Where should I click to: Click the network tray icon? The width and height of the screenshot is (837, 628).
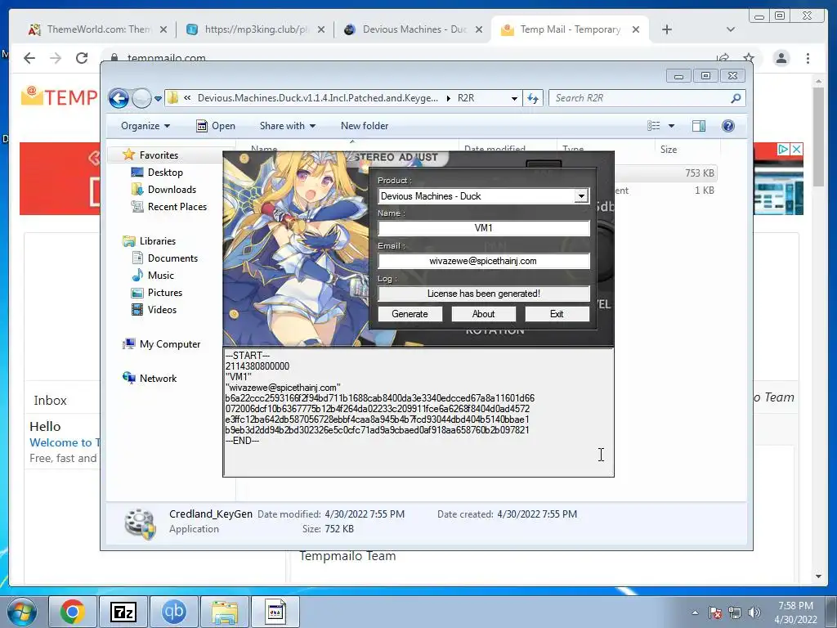(735, 612)
